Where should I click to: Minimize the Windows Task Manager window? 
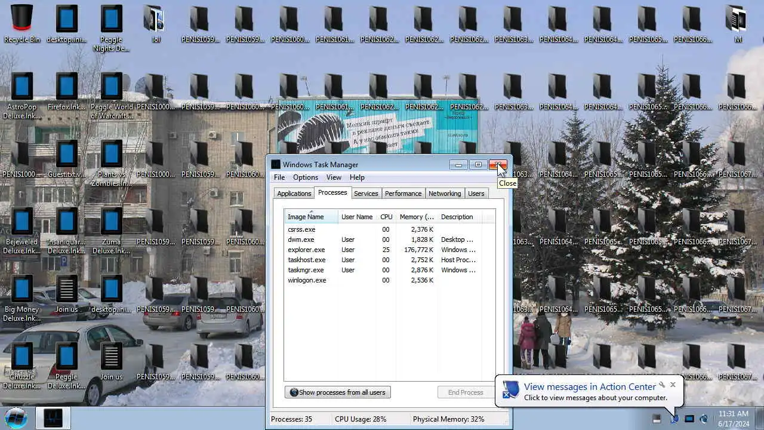[x=458, y=165]
